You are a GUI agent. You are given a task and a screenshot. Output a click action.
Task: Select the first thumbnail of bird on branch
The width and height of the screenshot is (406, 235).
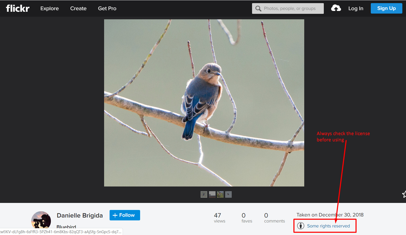pos(204,194)
